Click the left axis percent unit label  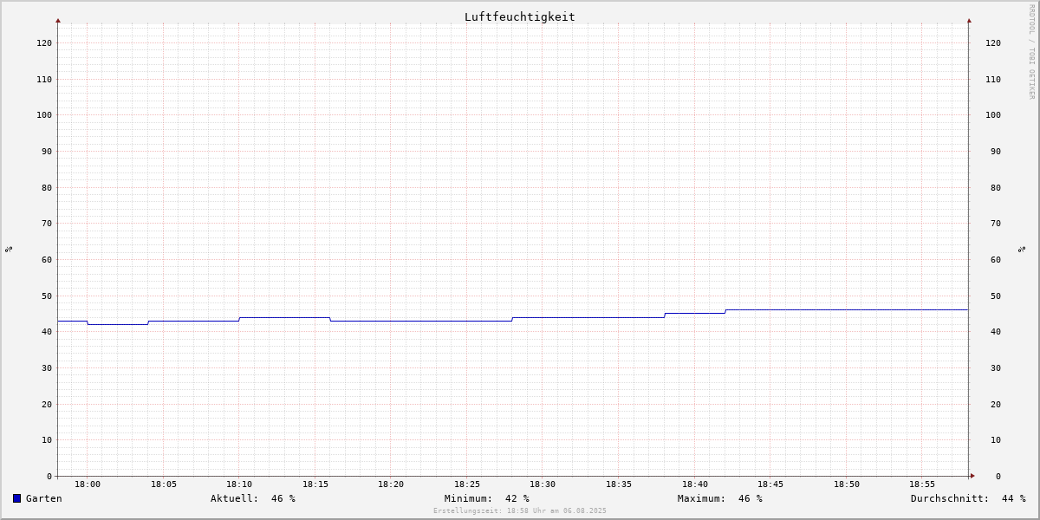[x=9, y=250]
